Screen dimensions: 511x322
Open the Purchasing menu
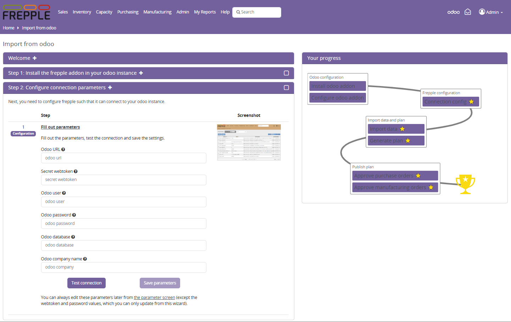point(128,12)
